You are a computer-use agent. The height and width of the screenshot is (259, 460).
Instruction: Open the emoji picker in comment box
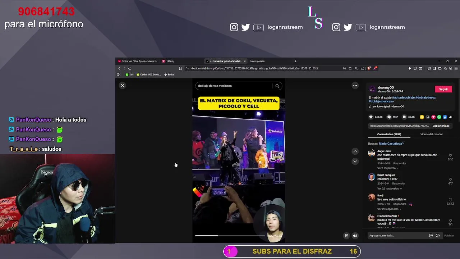pos(438,236)
